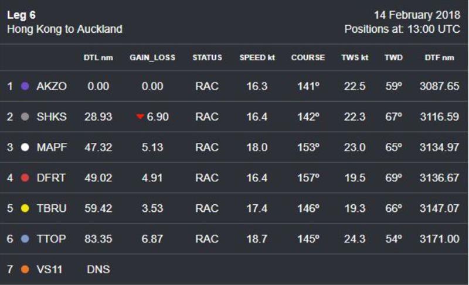Click the SPEED kt column header

coord(257,57)
